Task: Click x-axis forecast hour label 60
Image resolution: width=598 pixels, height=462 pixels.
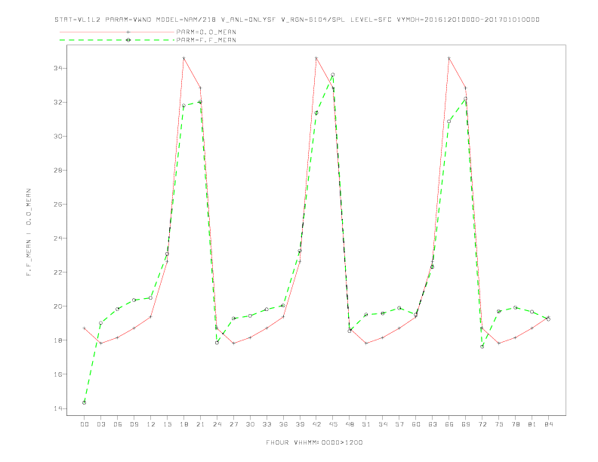Action: click(x=416, y=424)
